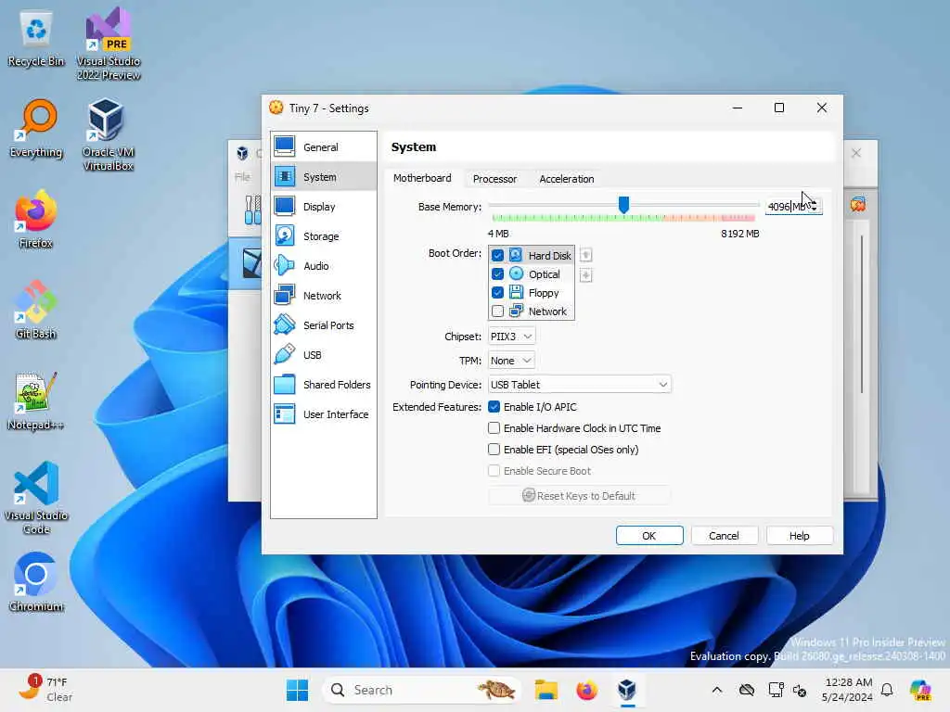
Task: Open the Display settings category icon
Action: (x=284, y=207)
